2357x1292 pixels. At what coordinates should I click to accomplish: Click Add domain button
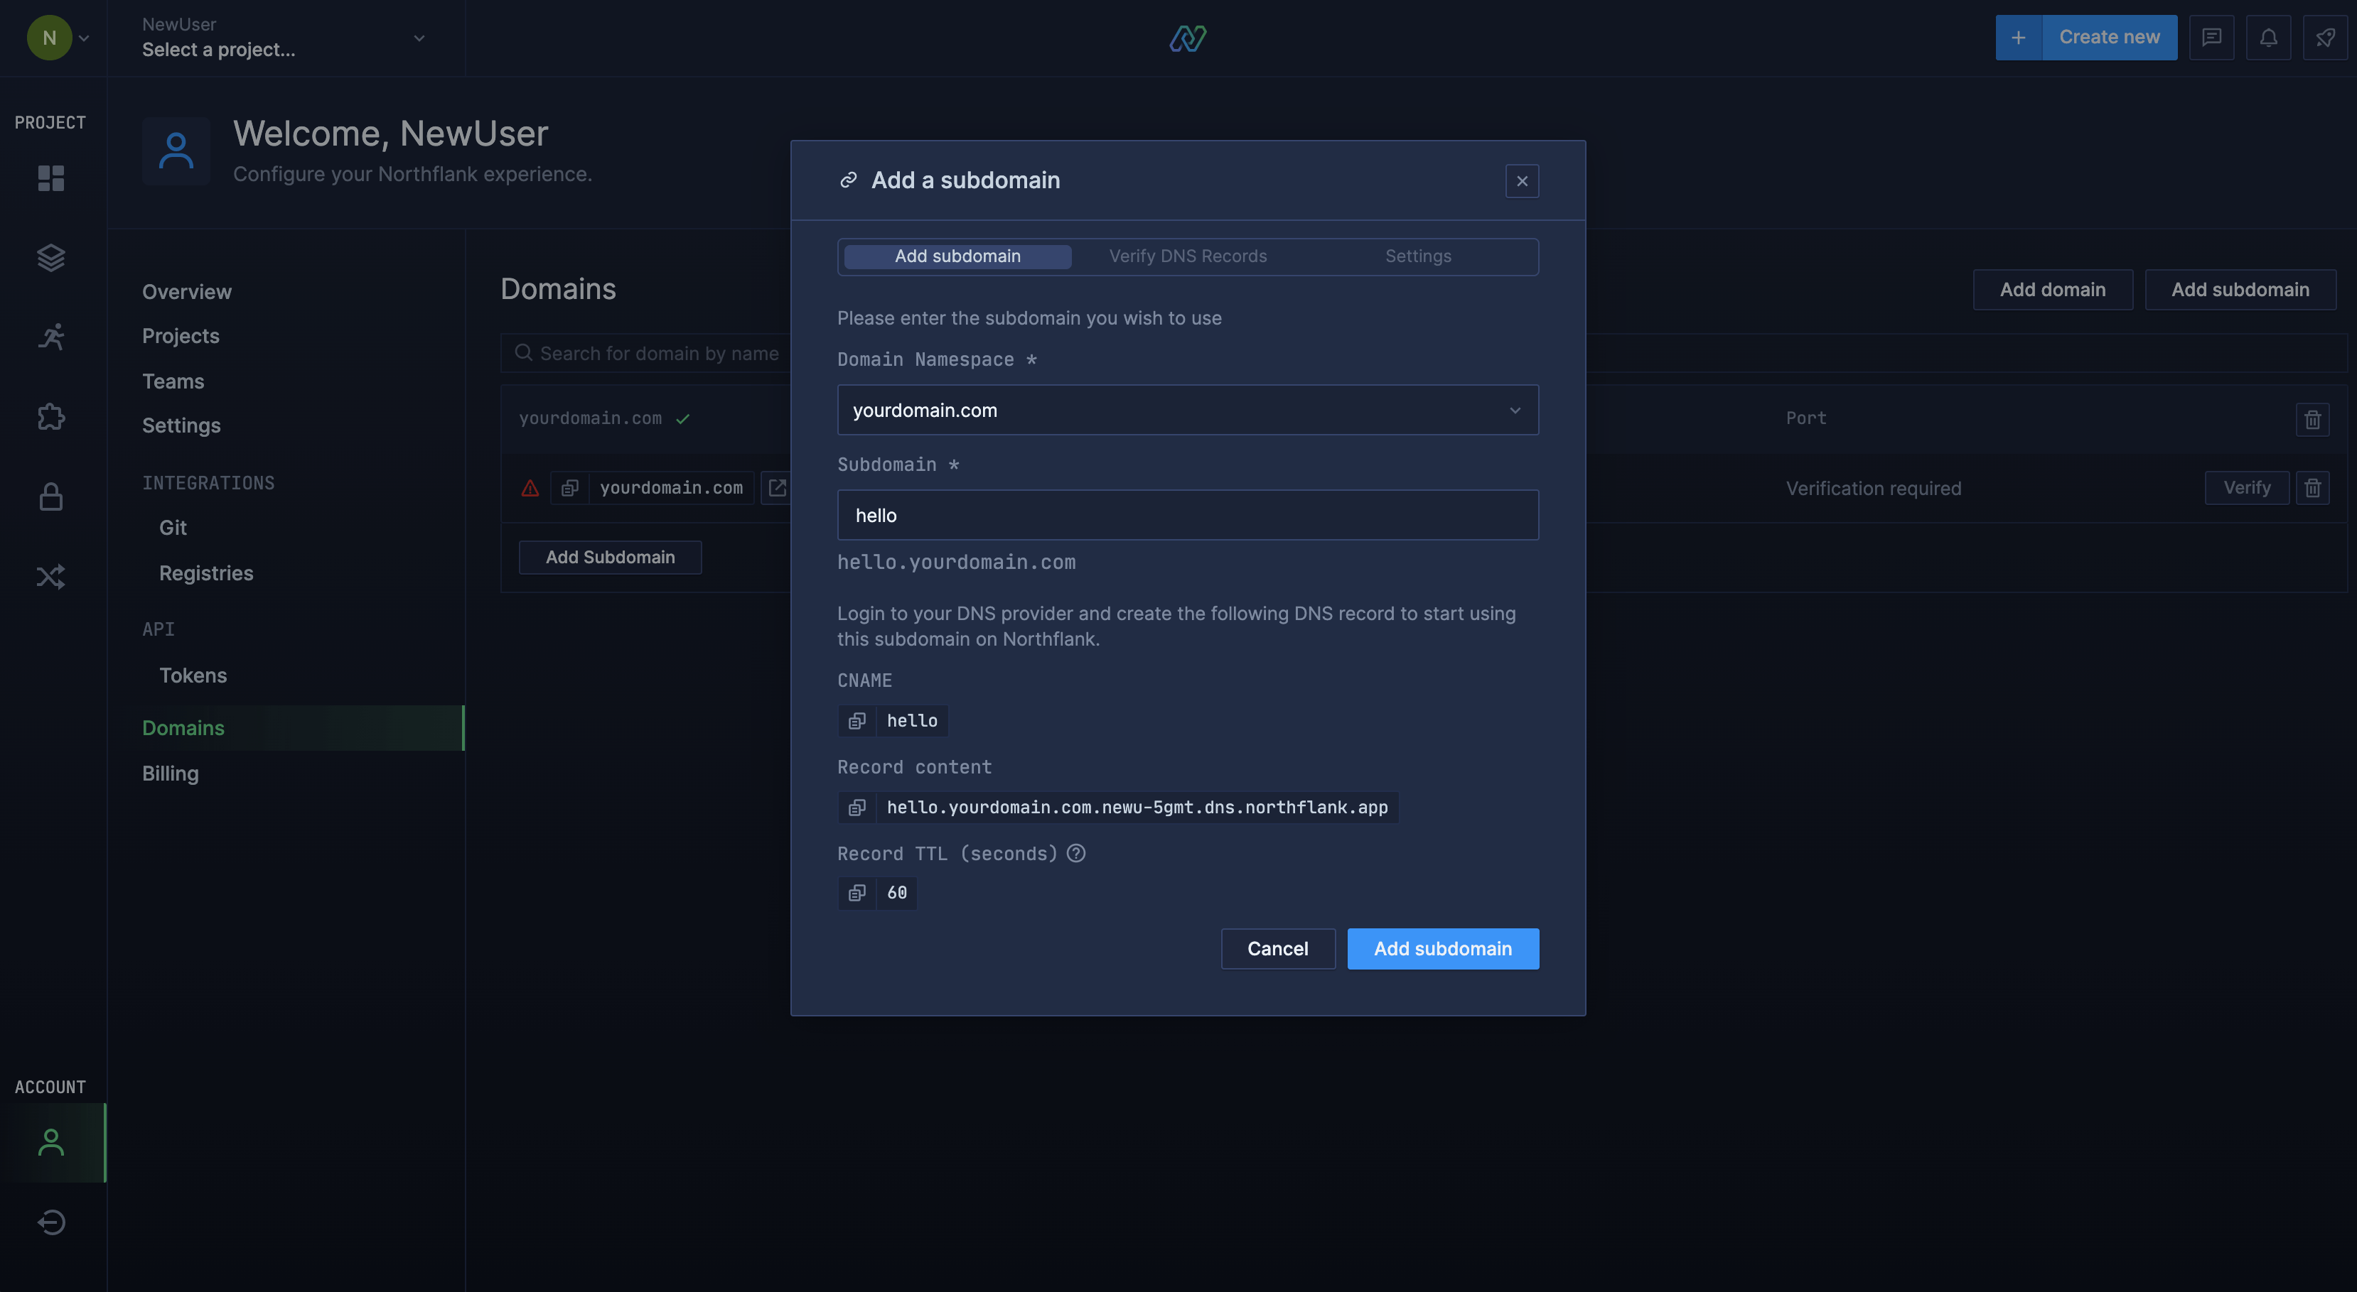click(2052, 290)
